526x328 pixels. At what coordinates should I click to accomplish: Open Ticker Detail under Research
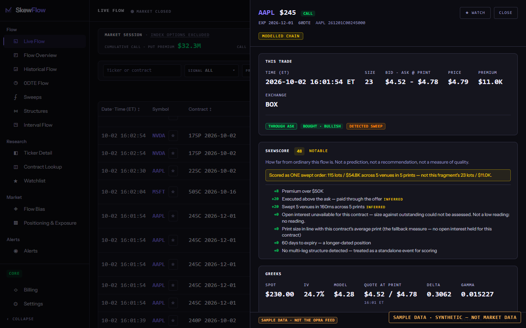click(45, 153)
